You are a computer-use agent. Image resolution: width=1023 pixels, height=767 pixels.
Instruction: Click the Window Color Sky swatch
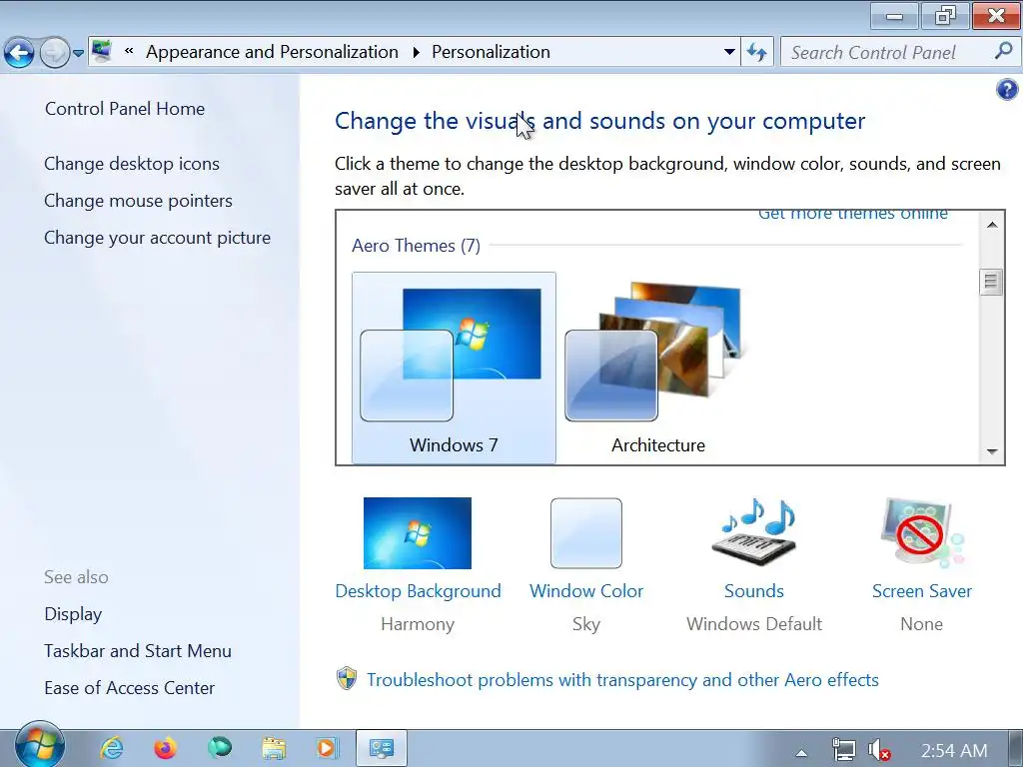585,533
